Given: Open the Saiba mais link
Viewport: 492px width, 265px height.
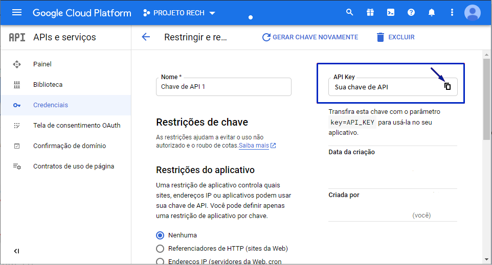Looking at the screenshot, I should (257, 146).
